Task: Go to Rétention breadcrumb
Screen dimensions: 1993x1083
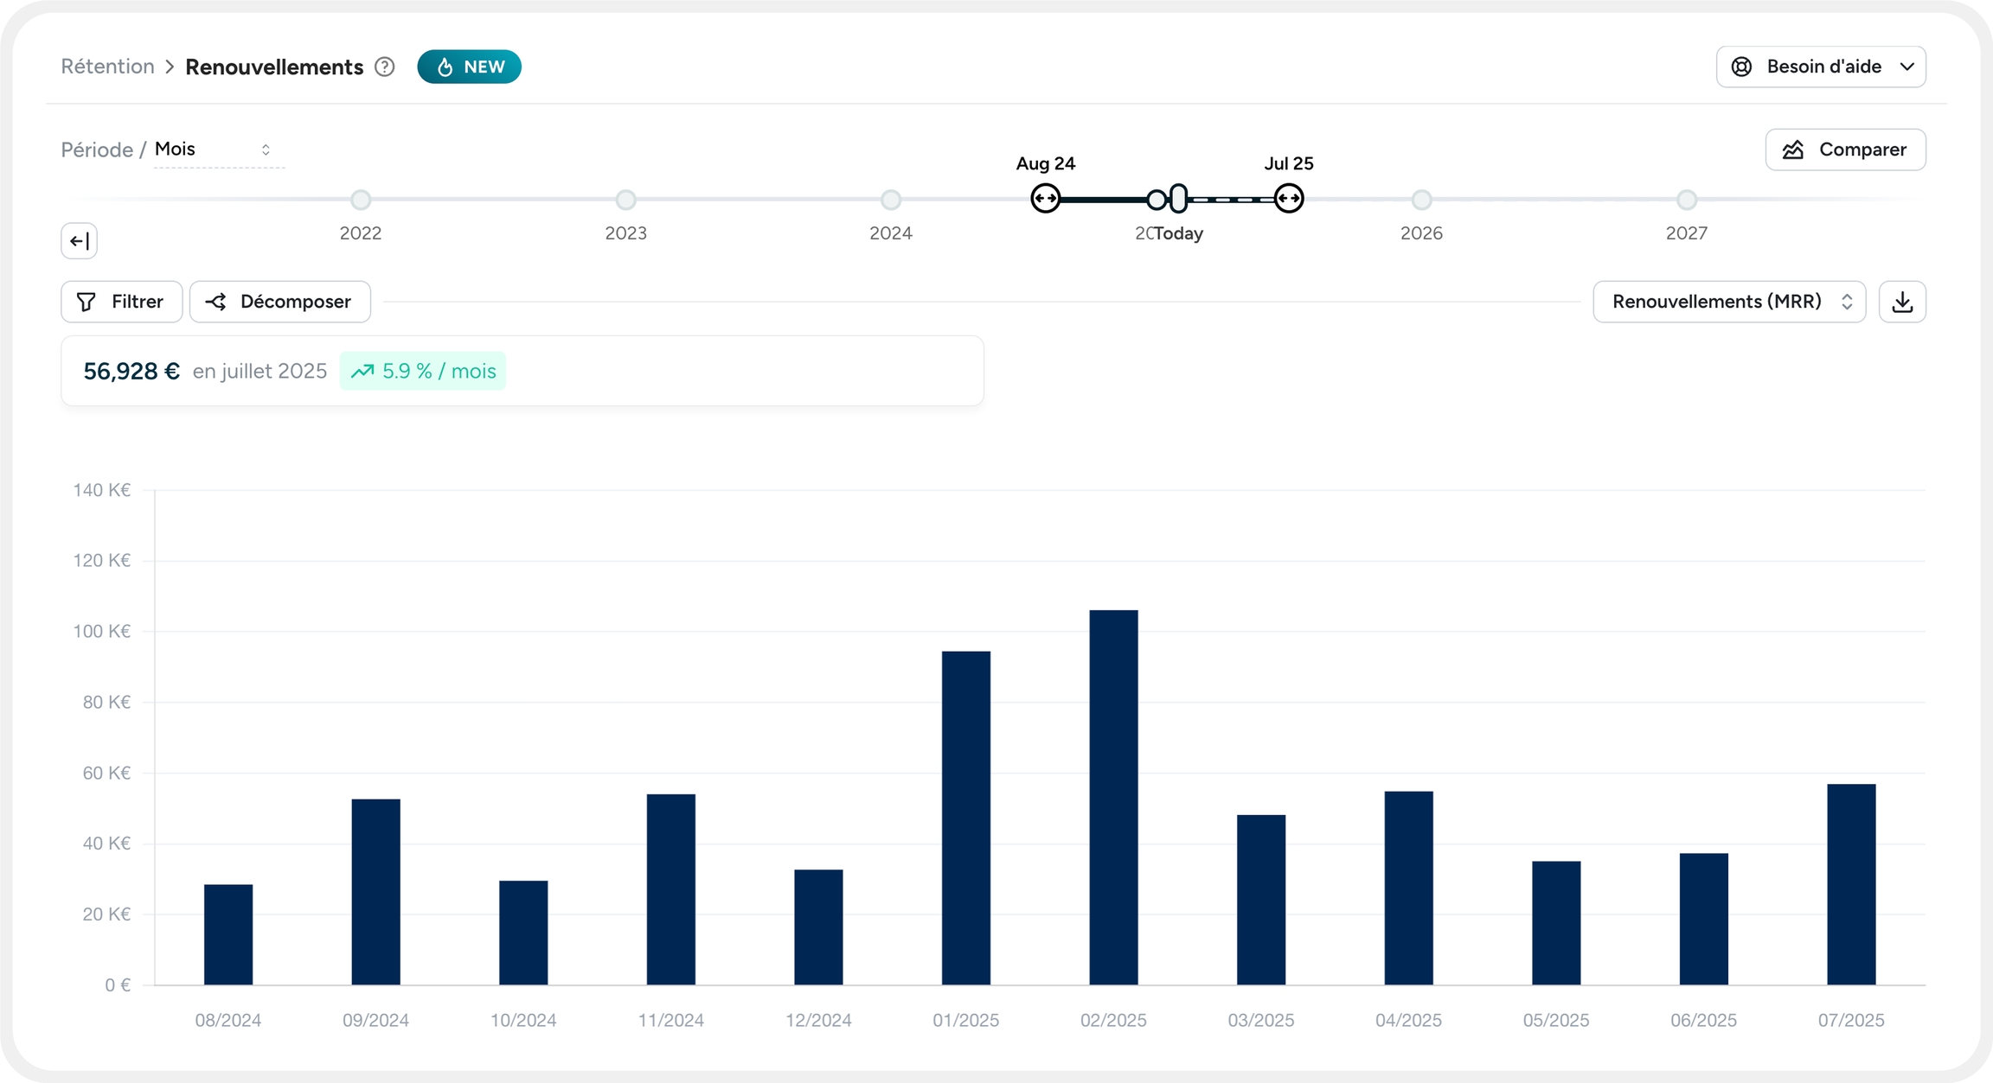Action: [x=107, y=67]
